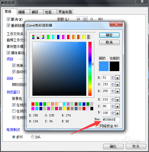149x152 pixels.
Task: Click 取消 button in preferences dialog
Action: click(136, 146)
